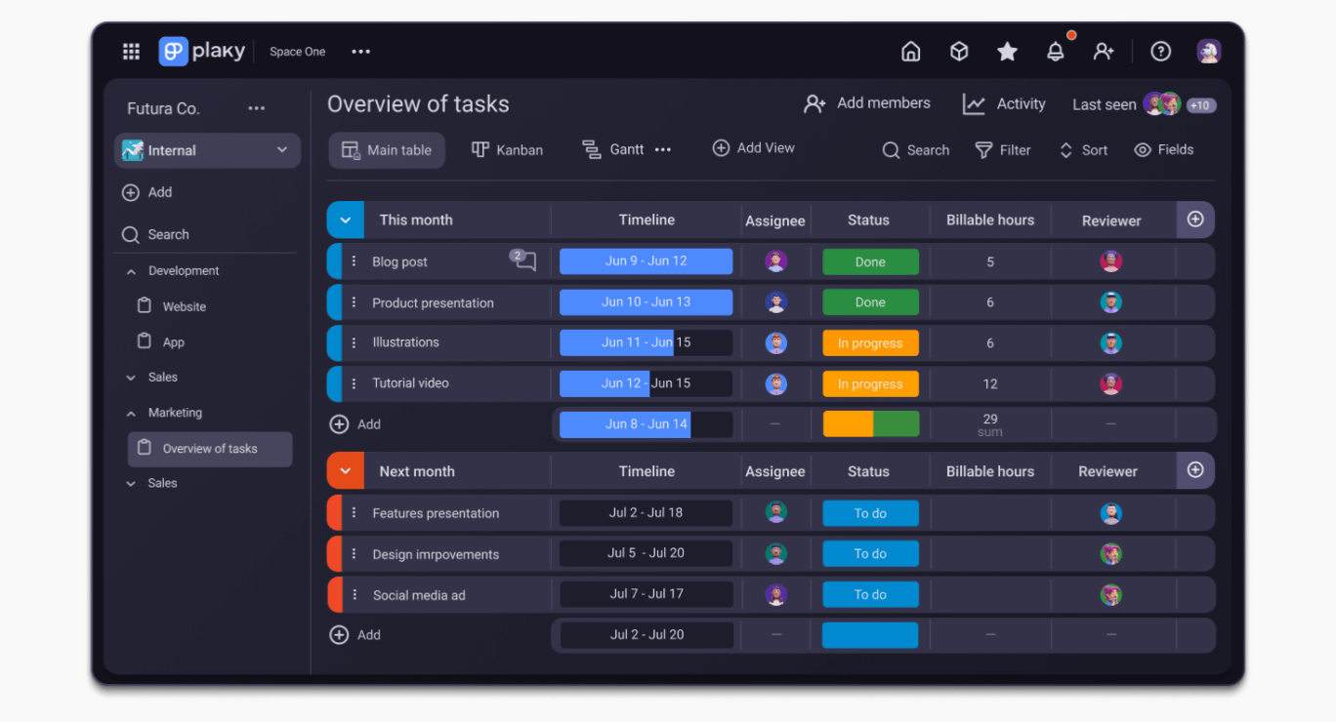This screenshot has width=1336, height=722.
Task: Click the Jun 9 - Jun 12 timeline
Action: [646, 261]
